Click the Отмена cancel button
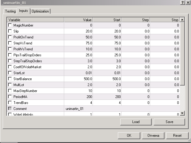 tap(153, 135)
